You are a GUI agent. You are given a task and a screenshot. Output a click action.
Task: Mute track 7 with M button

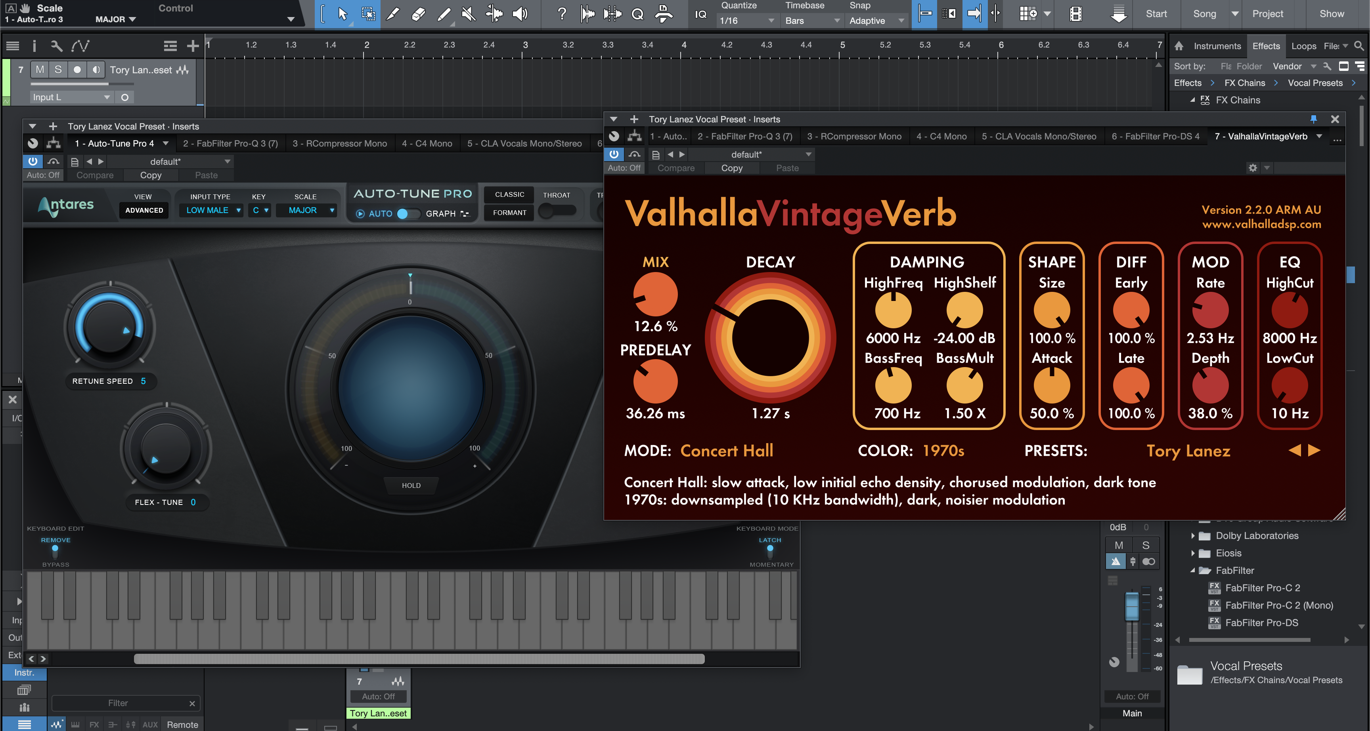coord(40,70)
